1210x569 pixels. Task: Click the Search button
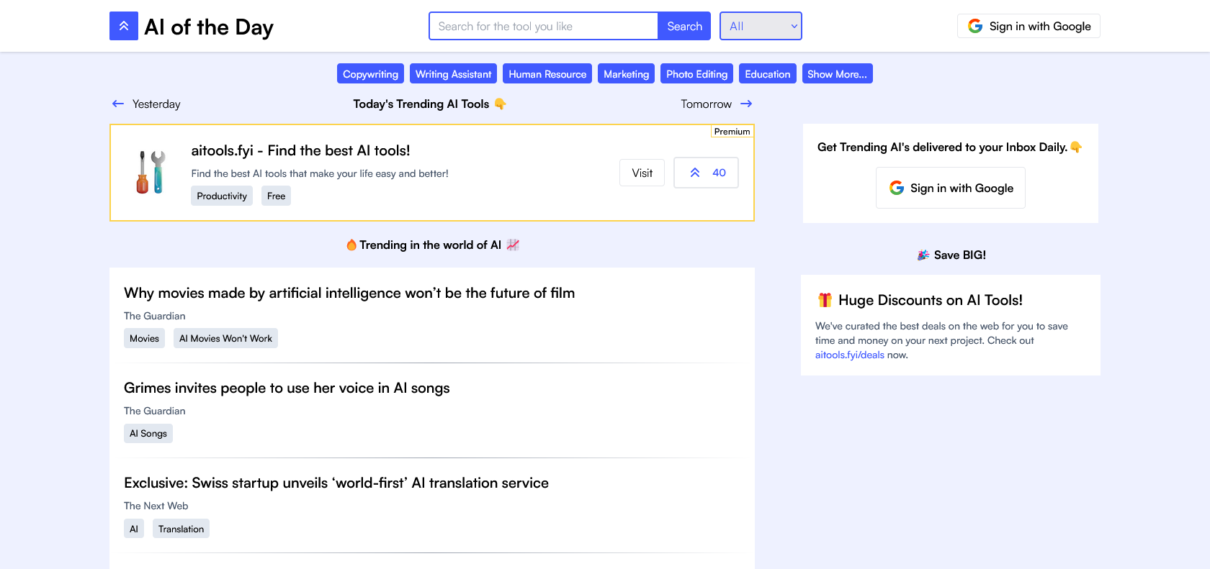pyautogui.click(x=684, y=26)
